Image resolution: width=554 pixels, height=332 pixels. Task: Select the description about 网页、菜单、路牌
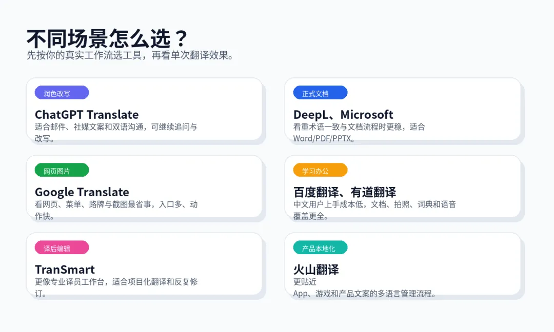pyautogui.click(x=116, y=210)
